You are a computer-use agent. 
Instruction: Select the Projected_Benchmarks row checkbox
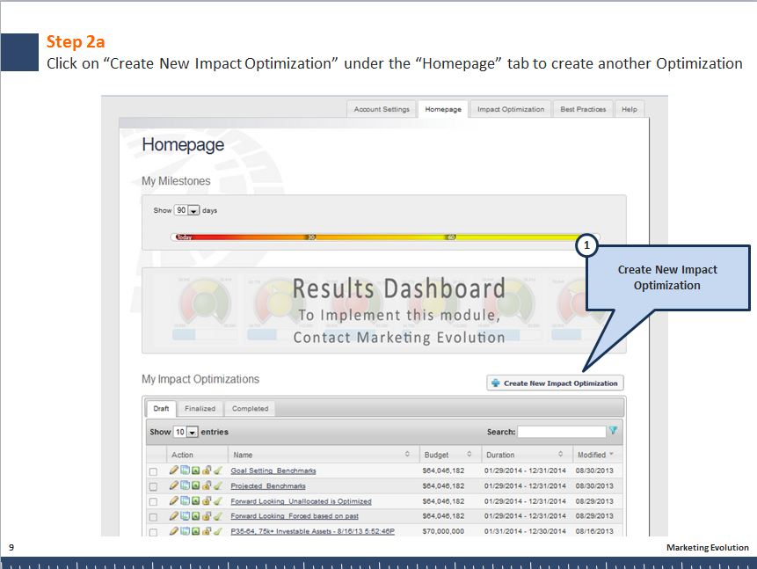[x=153, y=487]
